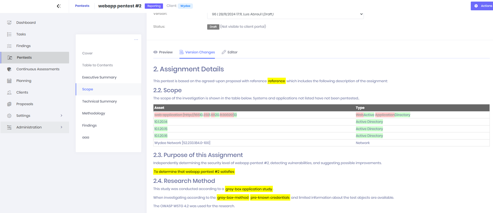
Task: Click the Asset column header
Action: coord(159,108)
